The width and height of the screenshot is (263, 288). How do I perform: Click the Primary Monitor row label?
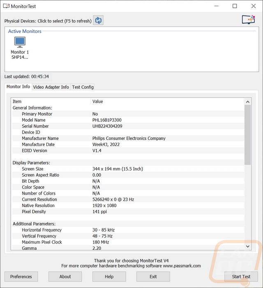pos(37,114)
